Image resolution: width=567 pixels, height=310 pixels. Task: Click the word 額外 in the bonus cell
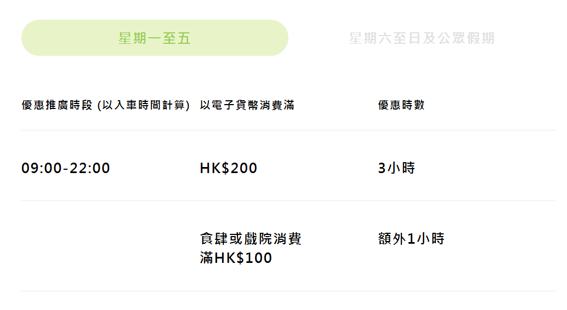point(392,239)
